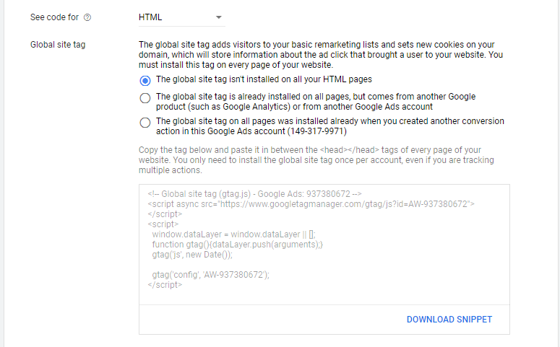Expand the HTML dropdown arrow
Screen dimensions: 560x347
pos(218,17)
